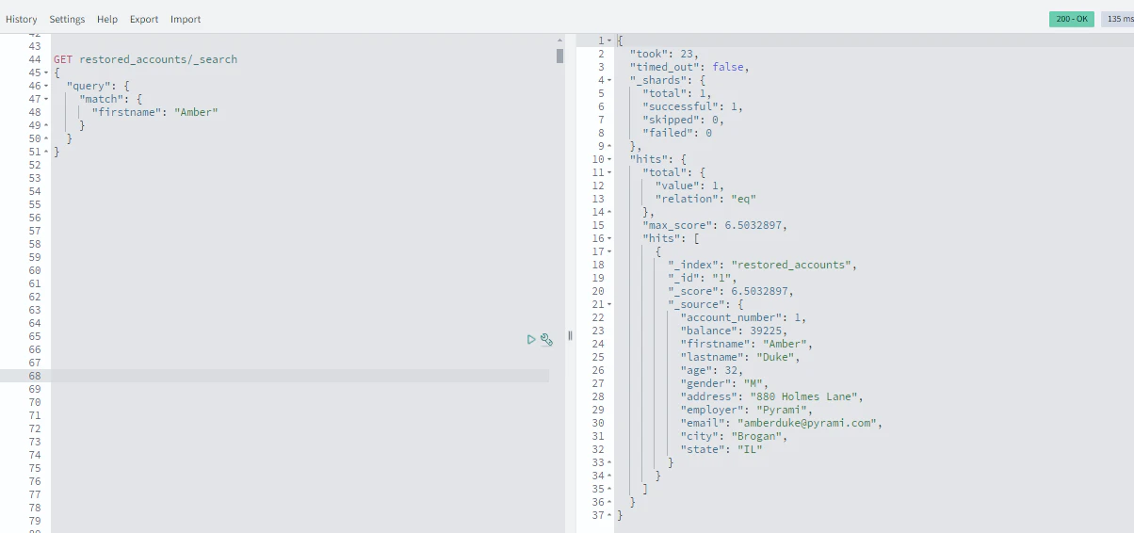Click the "state": "IL" line
Image resolution: width=1134 pixels, height=533 pixels.
tap(721, 449)
